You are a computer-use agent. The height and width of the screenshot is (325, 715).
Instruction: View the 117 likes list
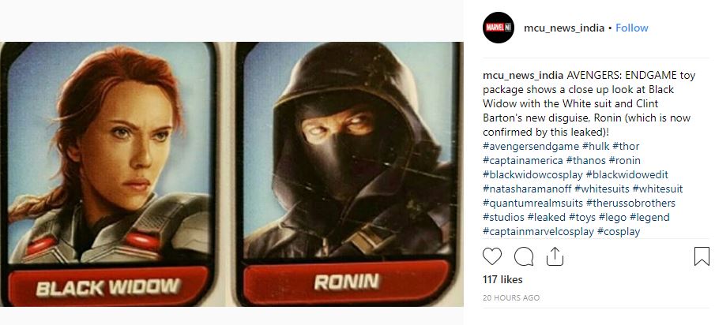tap(502, 279)
